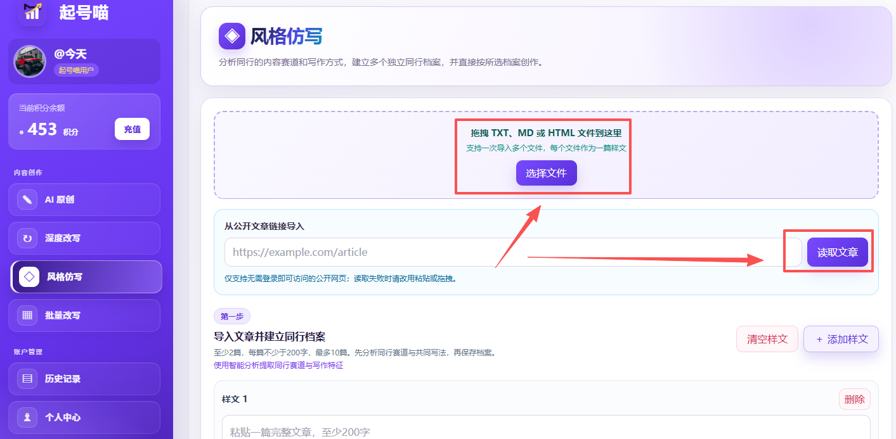Click the 个人中心 person icon

point(27,417)
